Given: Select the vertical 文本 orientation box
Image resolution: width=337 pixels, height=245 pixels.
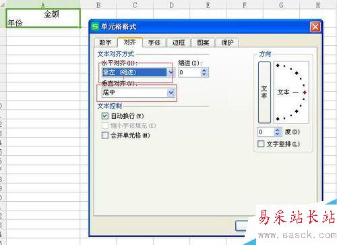Looking at the screenshot, I should [264, 92].
